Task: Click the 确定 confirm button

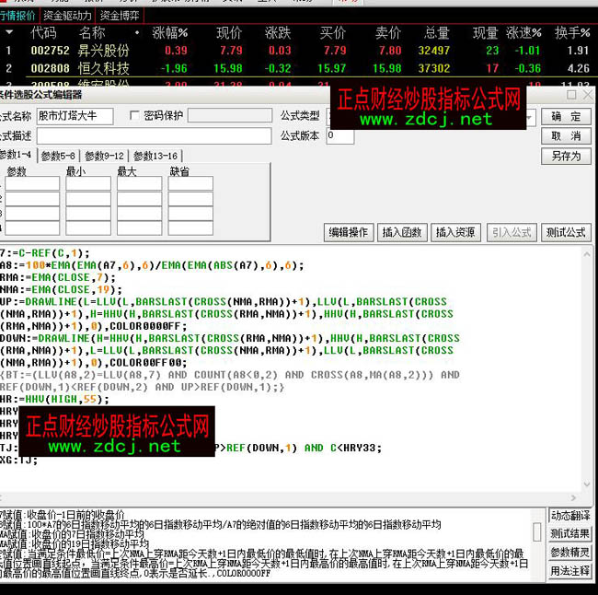Action: (566, 117)
